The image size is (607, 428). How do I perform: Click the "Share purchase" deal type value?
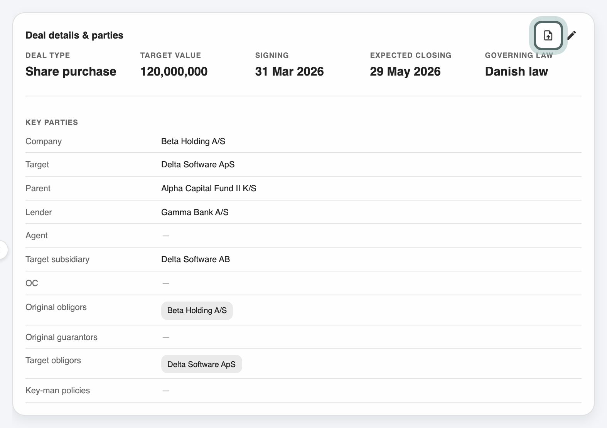[71, 72]
